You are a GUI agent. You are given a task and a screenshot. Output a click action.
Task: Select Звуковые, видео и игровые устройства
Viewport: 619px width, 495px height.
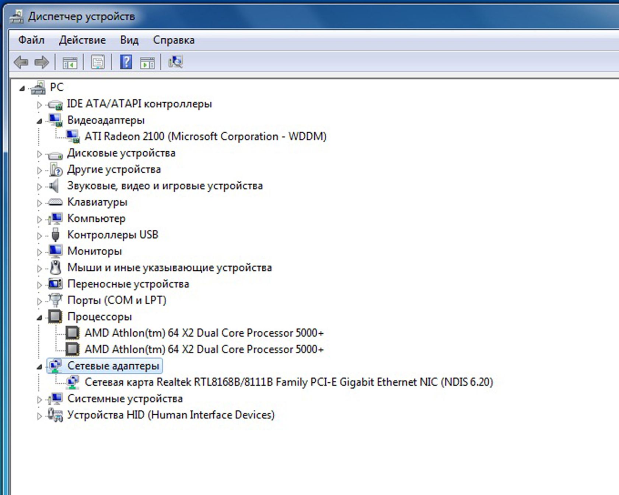click(165, 186)
